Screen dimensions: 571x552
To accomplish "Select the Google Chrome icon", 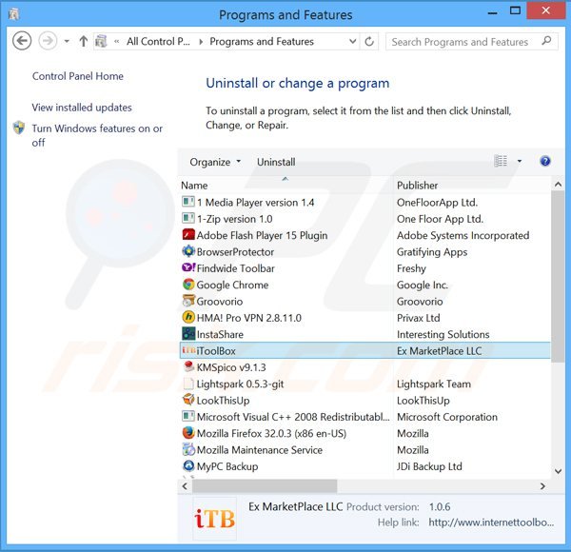I will [x=188, y=284].
